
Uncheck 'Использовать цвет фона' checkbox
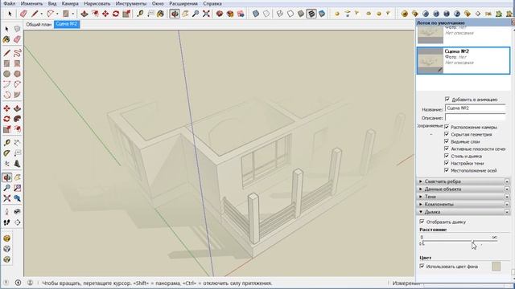pyautogui.click(x=422, y=266)
